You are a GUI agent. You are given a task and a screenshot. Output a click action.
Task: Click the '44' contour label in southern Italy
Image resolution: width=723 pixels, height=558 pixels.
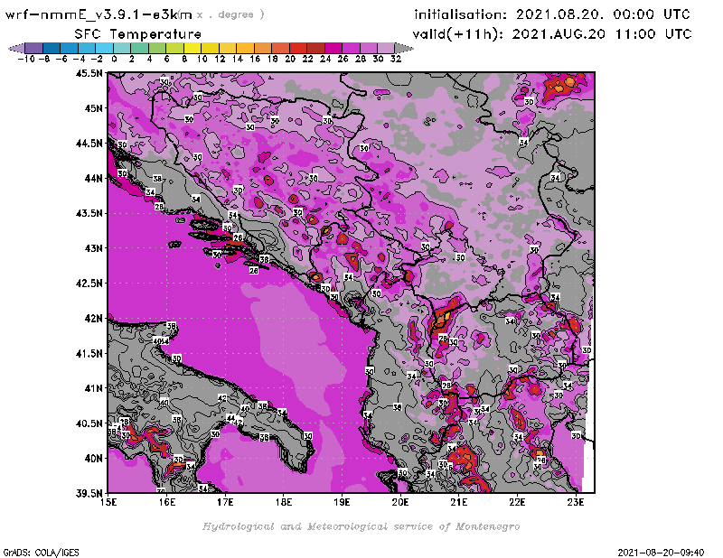[x=231, y=418]
